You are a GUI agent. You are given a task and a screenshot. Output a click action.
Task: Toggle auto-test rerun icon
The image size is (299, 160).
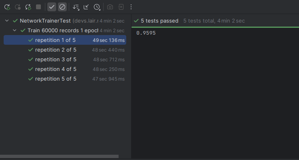coord(28,7)
